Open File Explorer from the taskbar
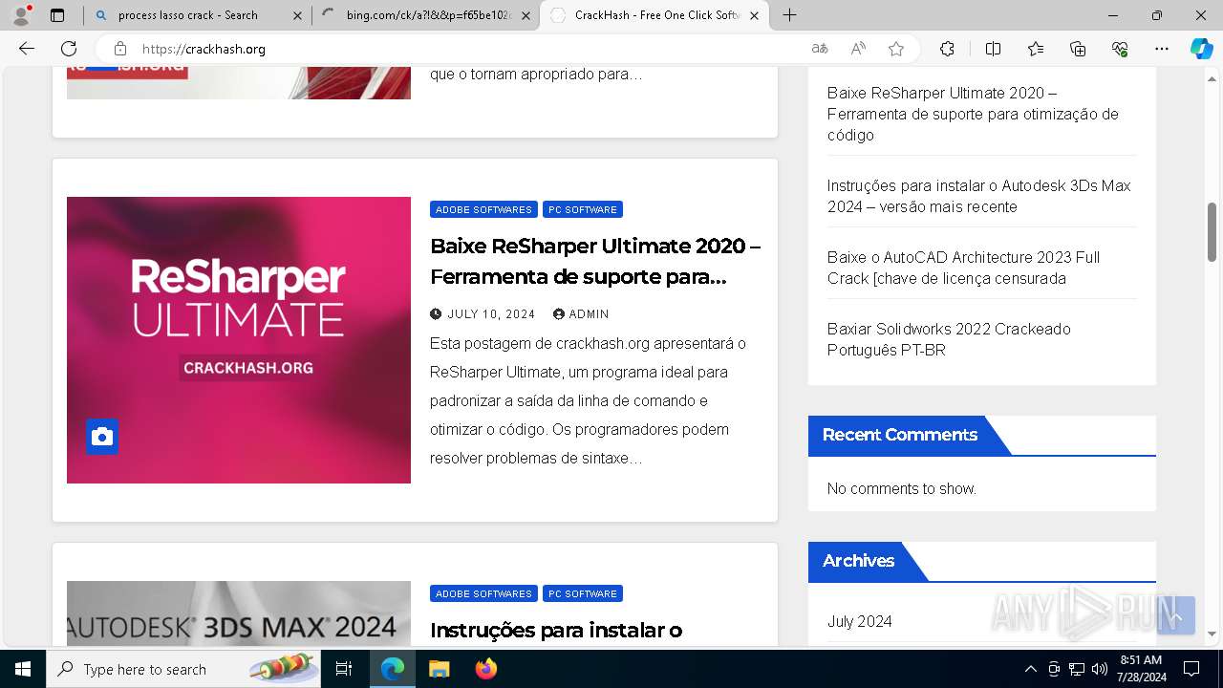 click(439, 669)
